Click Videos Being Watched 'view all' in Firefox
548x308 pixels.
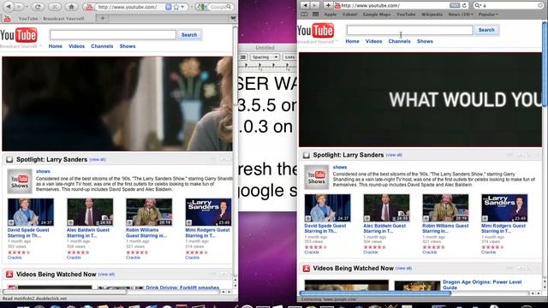coord(106,275)
